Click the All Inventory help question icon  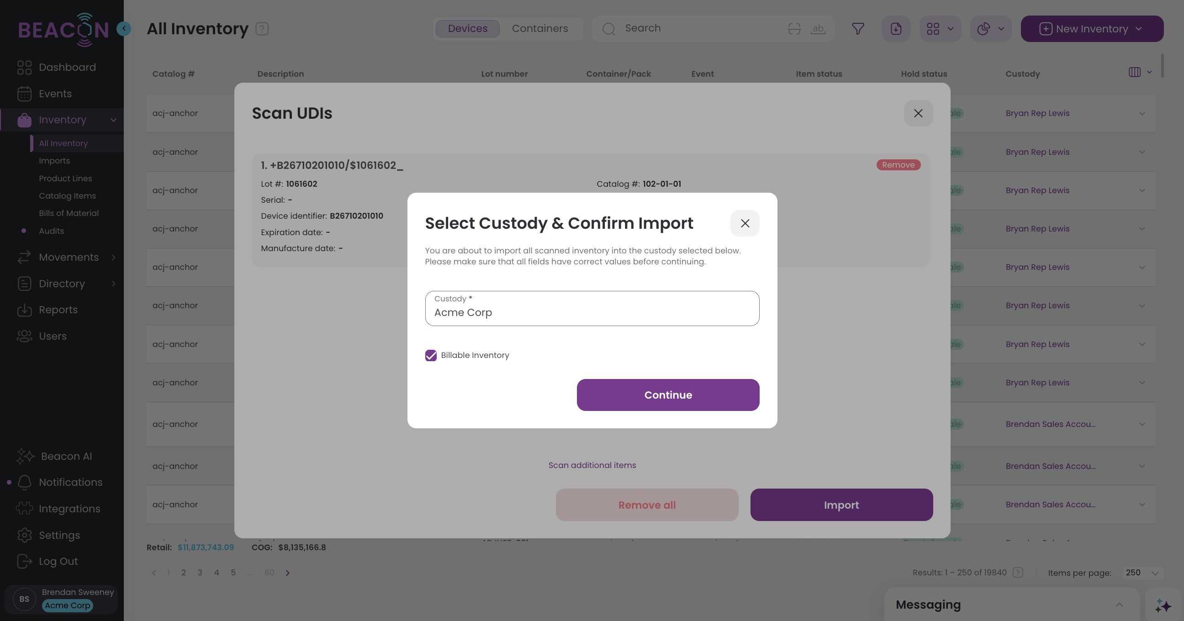pyautogui.click(x=262, y=28)
